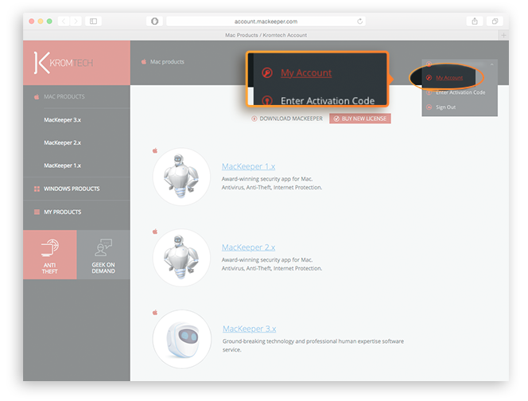Go forward using Safari forward arrow

pyautogui.click(x=76, y=21)
